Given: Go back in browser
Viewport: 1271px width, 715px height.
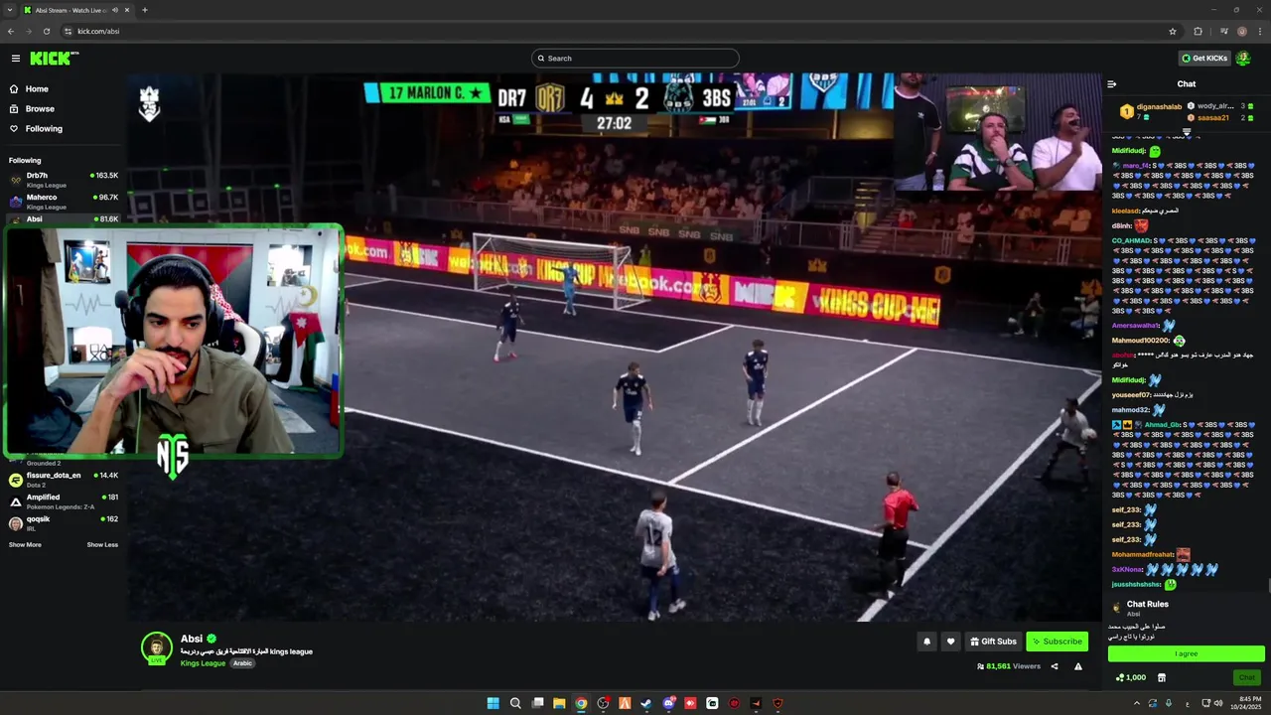Looking at the screenshot, I should 11,31.
